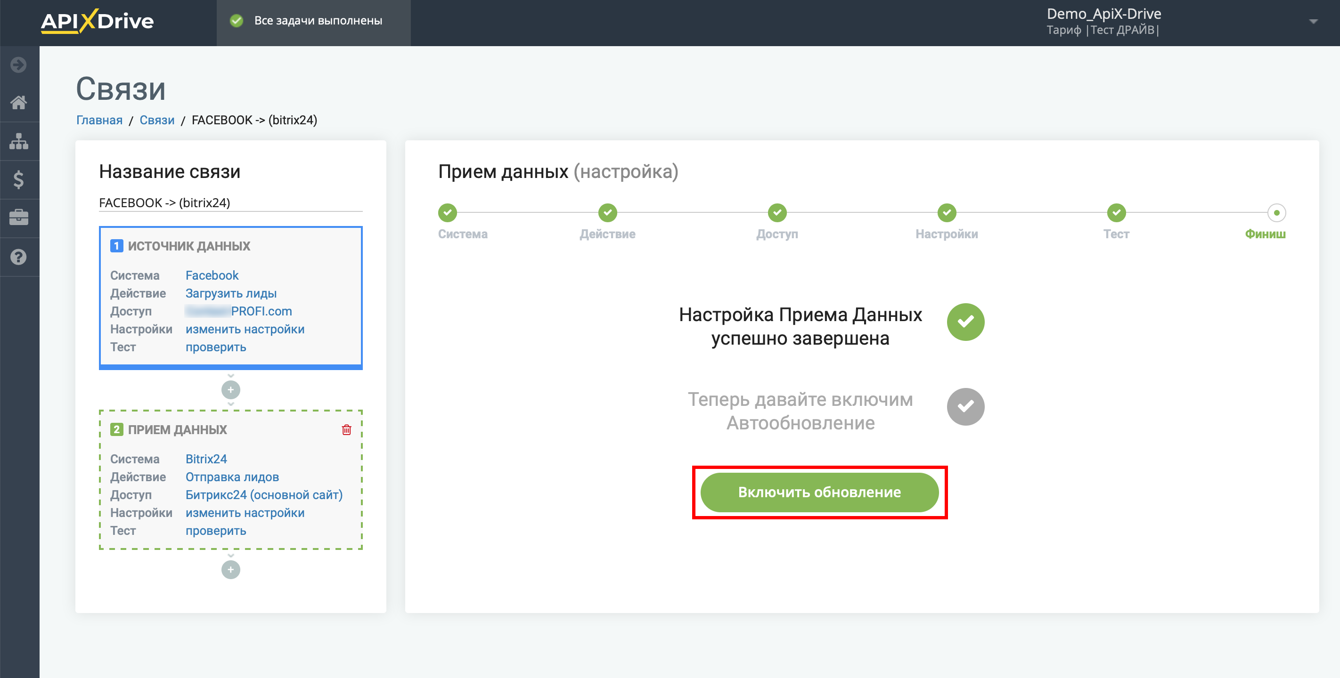Edit the connection name field

(230, 203)
